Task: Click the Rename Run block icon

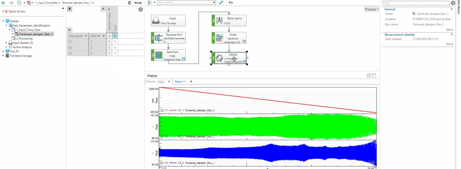Action: 158,38
